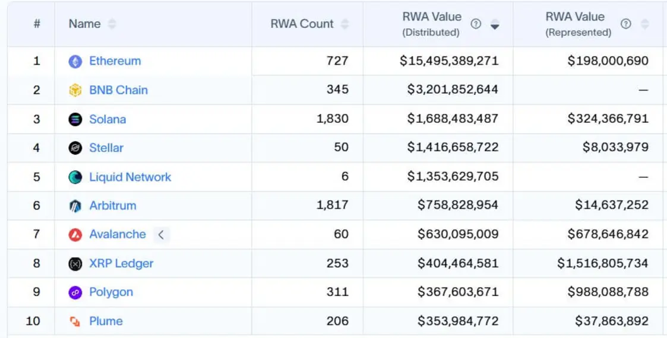The height and width of the screenshot is (338, 667).
Task: Open help tooltip for RWA Value Represented
Action: pyautogui.click(x=626, y=24)
